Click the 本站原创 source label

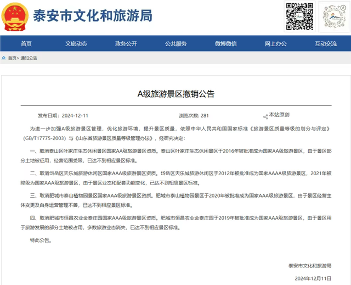tap(279, 115)
